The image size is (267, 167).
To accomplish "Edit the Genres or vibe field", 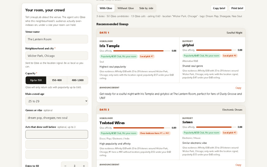I will click(57, 118).
